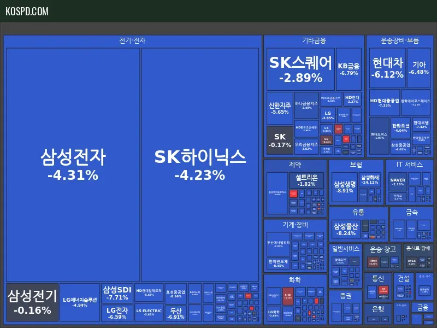Click the 셀트리온 -1.82% tile

click(x=306, y=180)
